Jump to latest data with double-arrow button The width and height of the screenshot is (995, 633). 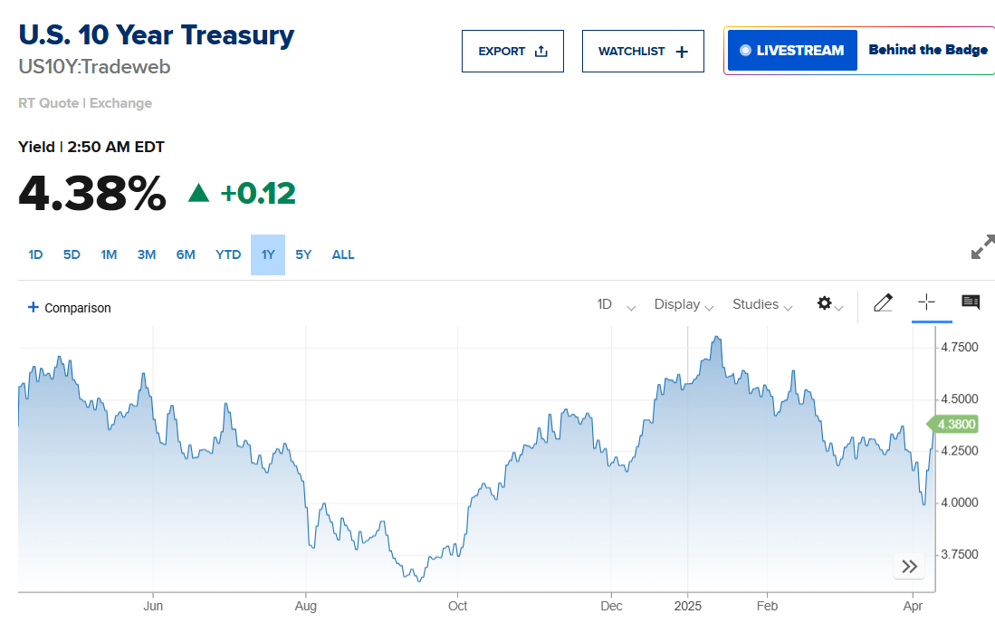point(909,567)
